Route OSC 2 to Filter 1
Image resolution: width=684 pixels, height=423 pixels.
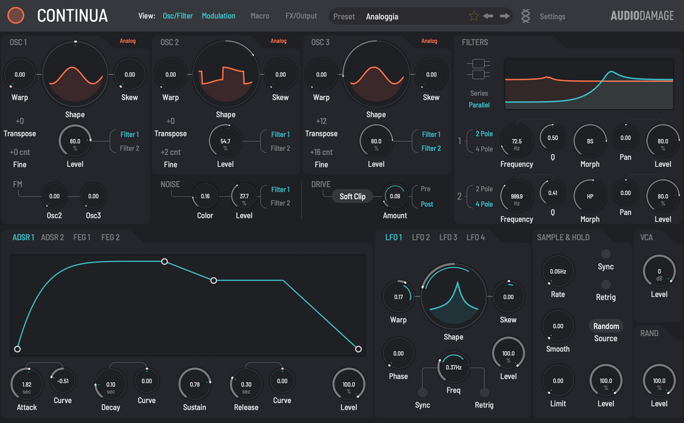(x=280, y=134)
